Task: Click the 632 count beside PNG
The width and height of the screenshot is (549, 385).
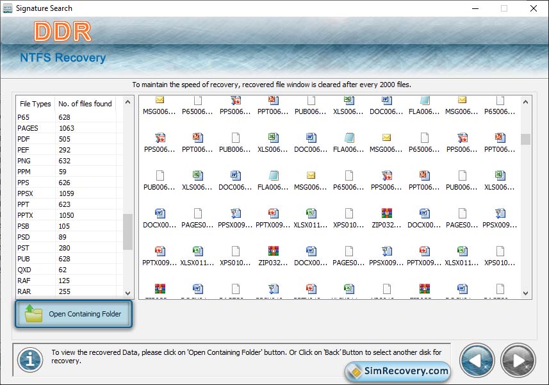Action: pos(65,161)
